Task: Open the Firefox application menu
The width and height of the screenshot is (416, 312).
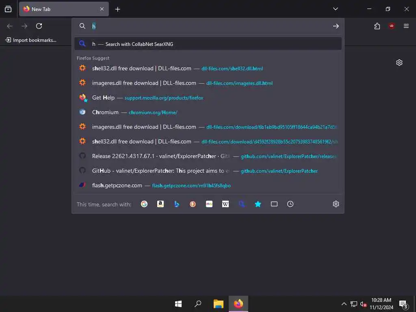Action: (406, 26)
